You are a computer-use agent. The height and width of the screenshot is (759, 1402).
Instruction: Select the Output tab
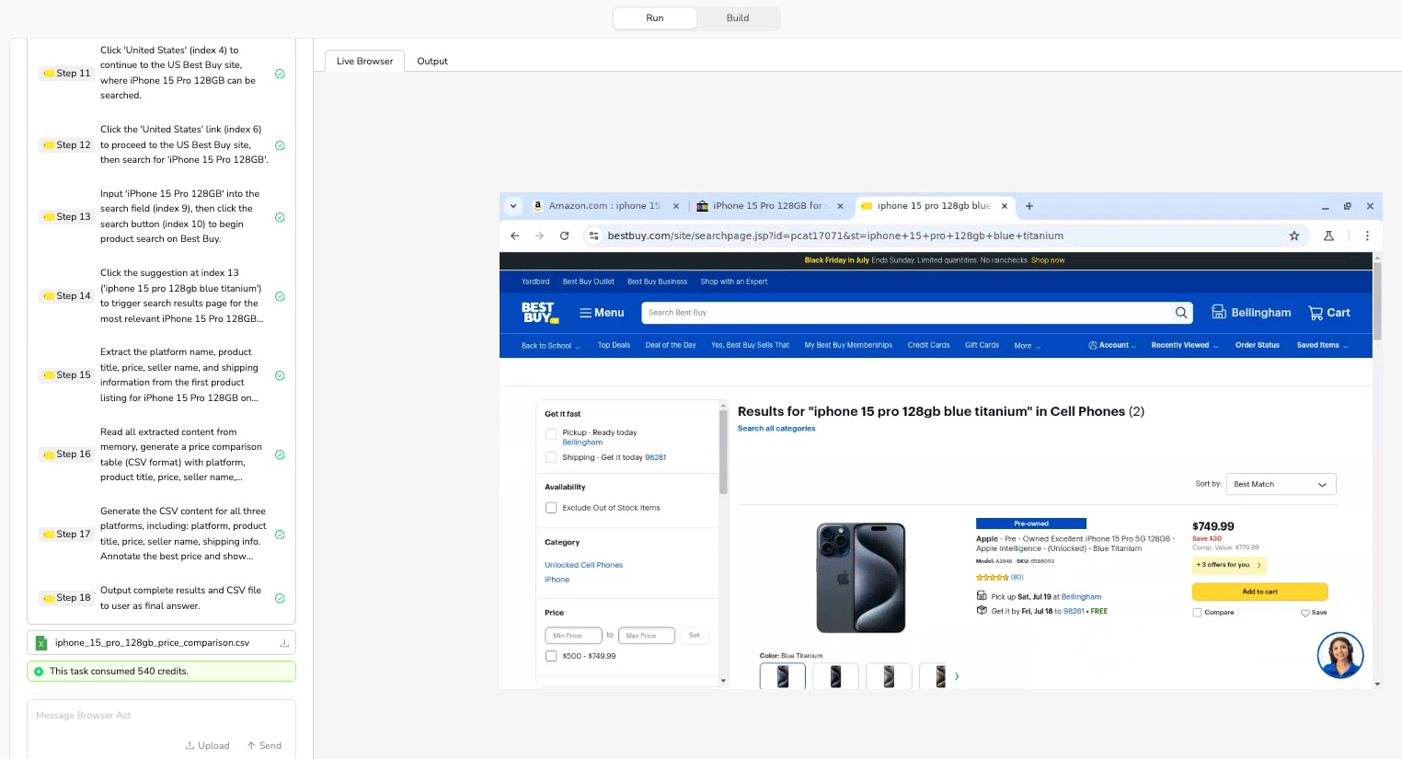click(x=432, y=61)
